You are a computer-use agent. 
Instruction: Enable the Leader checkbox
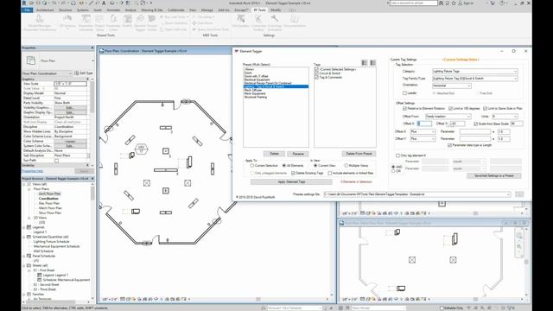(404, 93)
